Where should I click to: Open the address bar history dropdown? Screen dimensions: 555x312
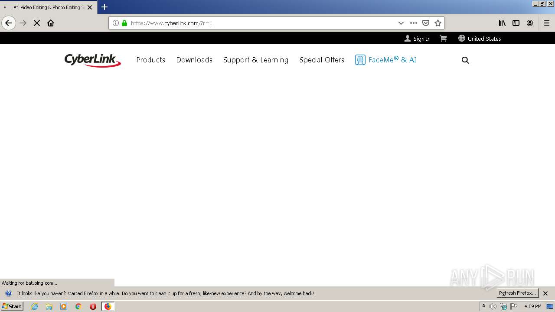(x=401, y=23)
